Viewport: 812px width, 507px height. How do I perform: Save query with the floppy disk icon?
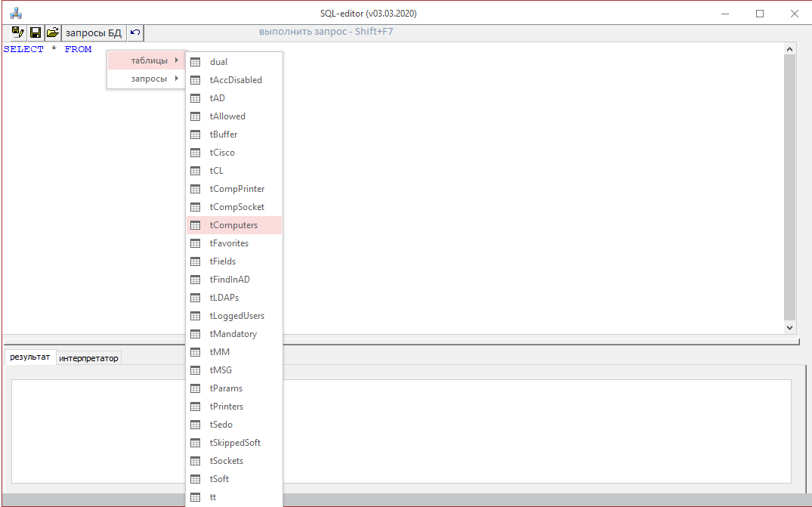(36, 32)
